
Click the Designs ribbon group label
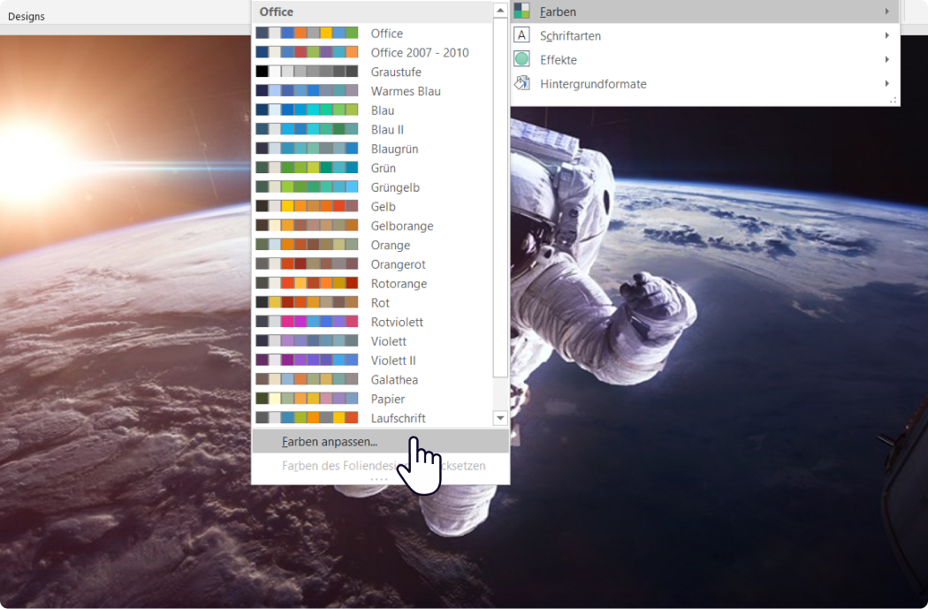coord(26,17)
